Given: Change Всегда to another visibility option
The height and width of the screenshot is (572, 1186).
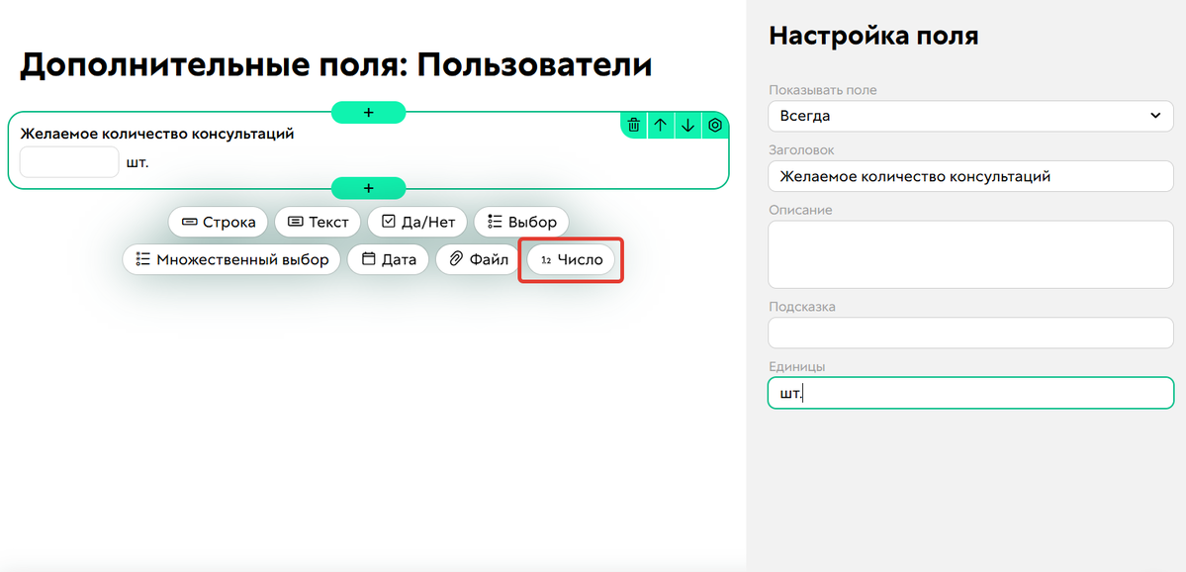Looking at the screenshot, I should tap(970, 116).
